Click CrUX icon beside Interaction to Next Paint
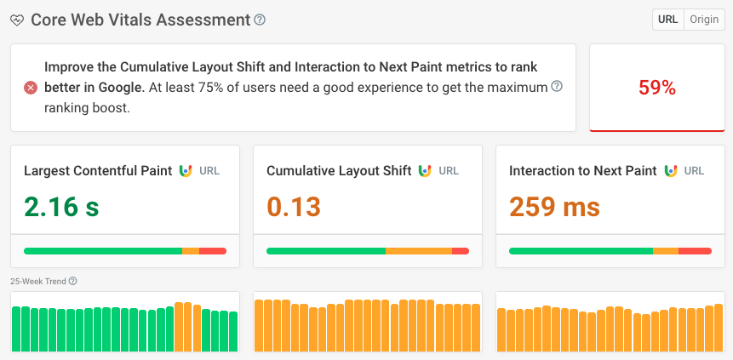733x360 pixels. (x=670, y=171)
